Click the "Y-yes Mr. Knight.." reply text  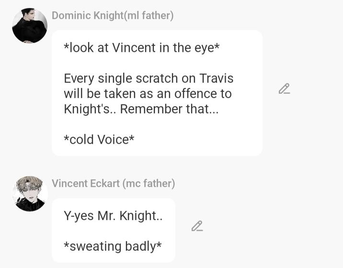click(x=113, y=215)
